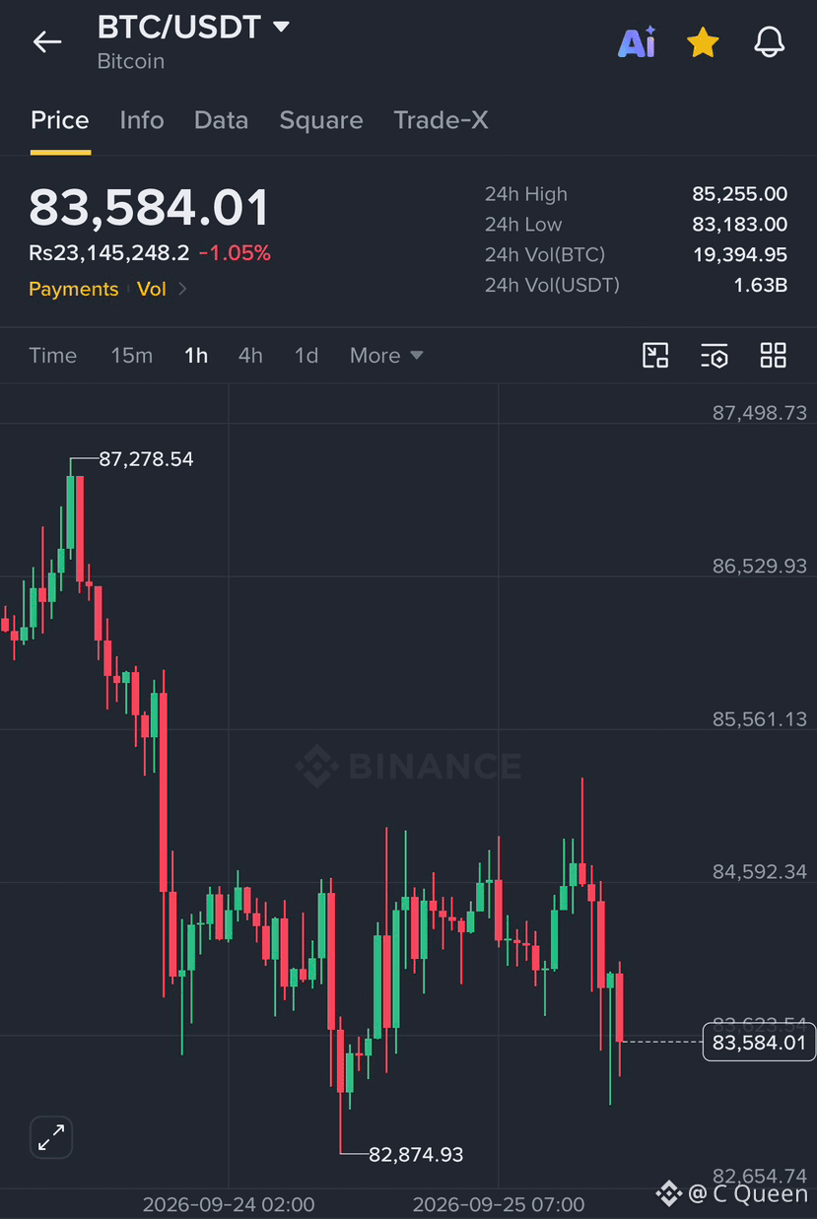Open the More timeframes dropdown
Screen dimensions: 817x1219
(x=386, y=356)
